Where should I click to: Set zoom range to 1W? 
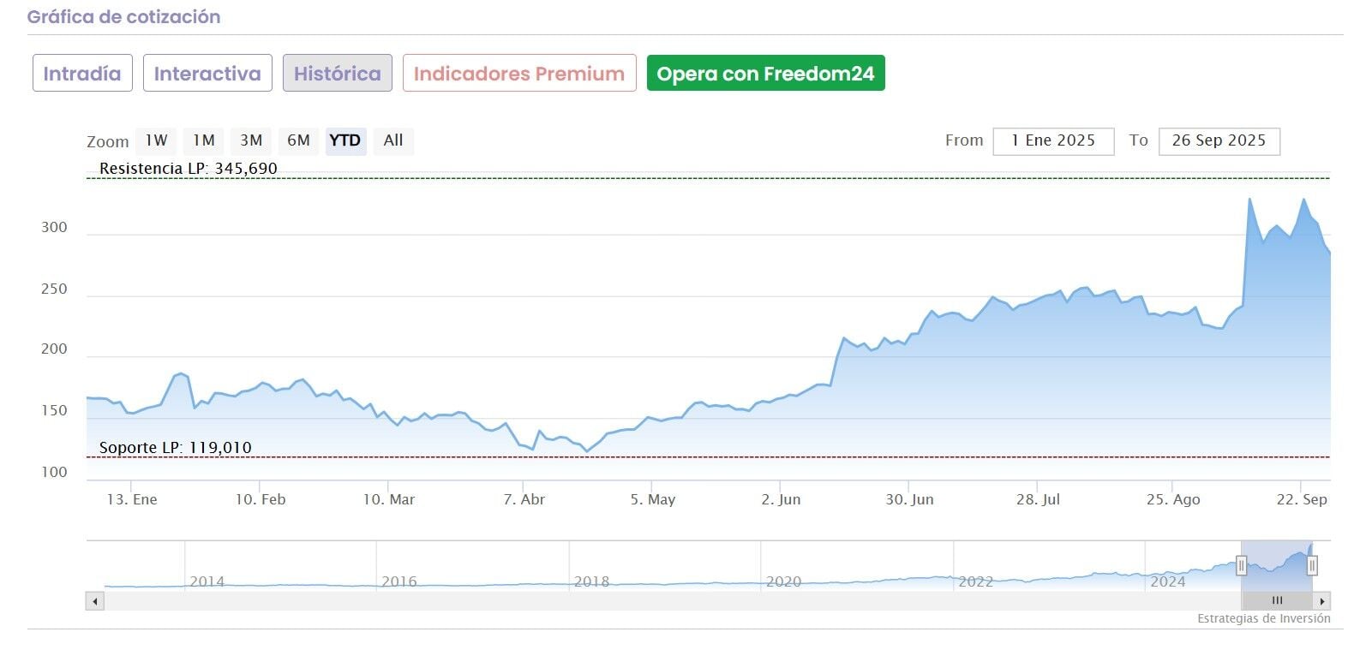156,140
